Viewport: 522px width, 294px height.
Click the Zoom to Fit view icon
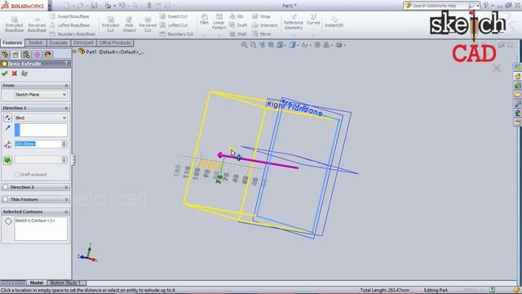click(x=245, y=45)
